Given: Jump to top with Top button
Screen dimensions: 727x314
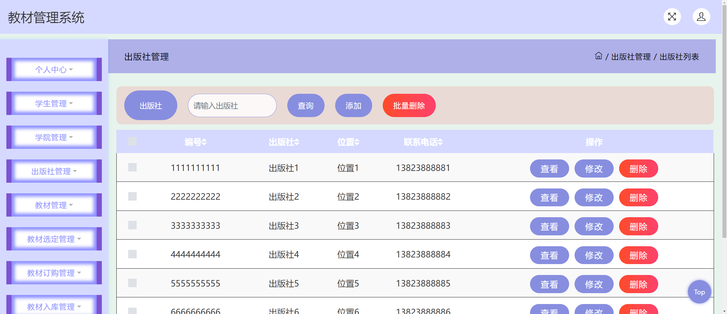Looking at the screenshot, I should click(699, 292).
